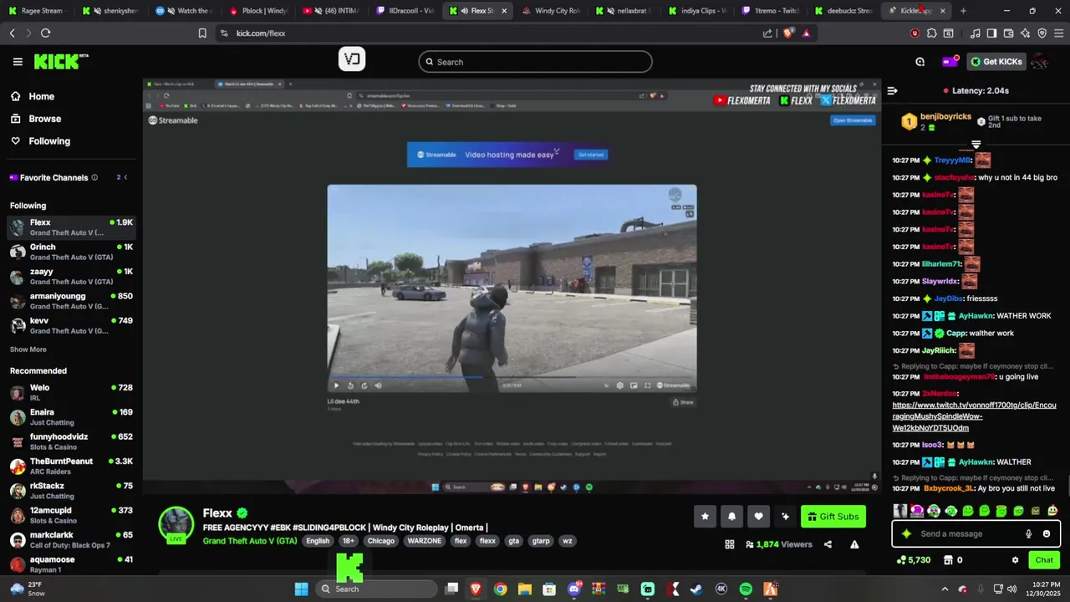Toggle the heart follow button for Flexx
Screen dimensions: 1070x602
tap(758, 517)
